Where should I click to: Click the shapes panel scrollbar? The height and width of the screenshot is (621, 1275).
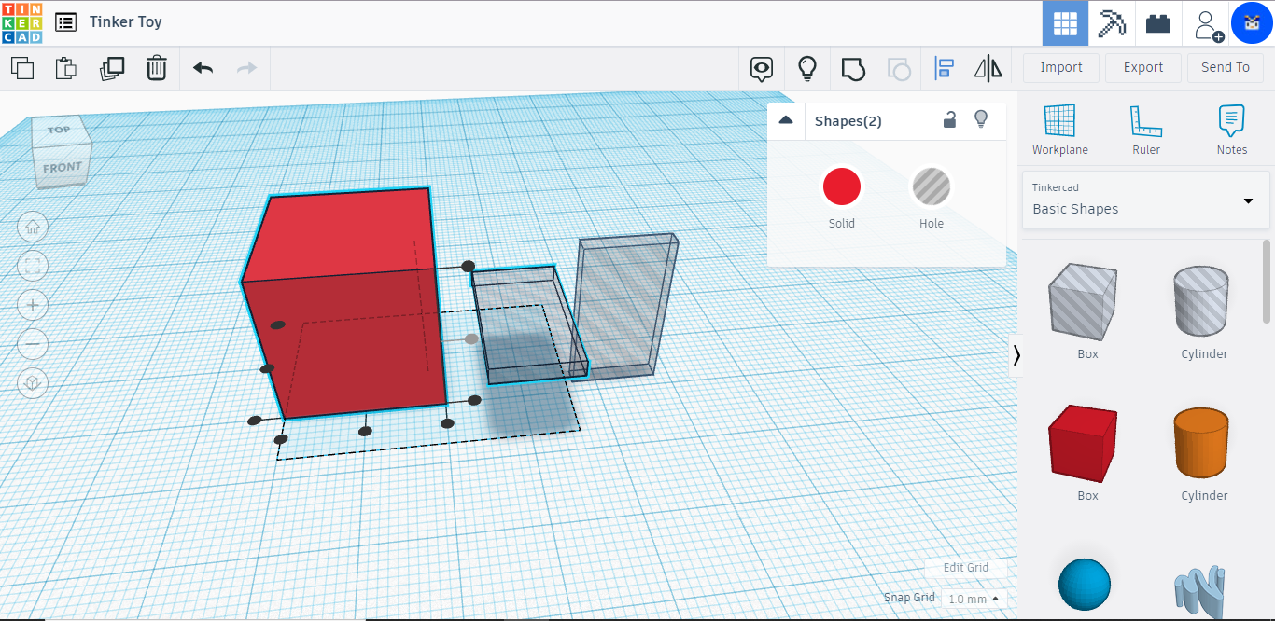coord(1267,282)
